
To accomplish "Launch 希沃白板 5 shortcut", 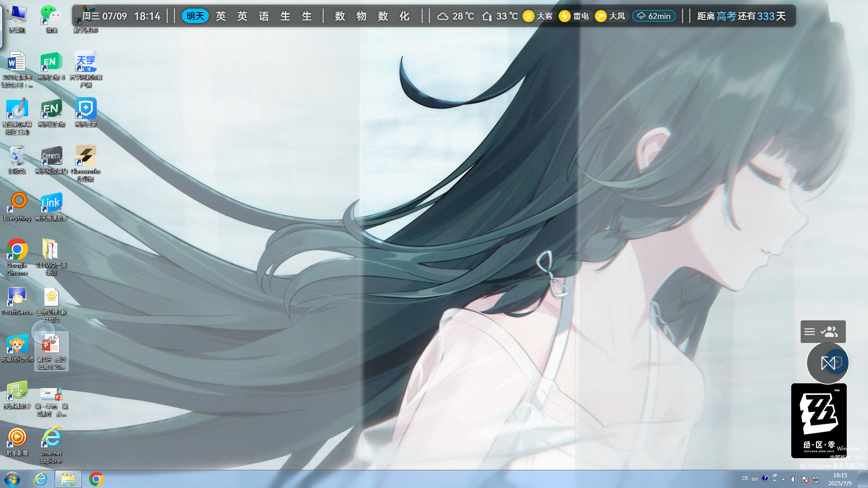I will coord(52,66).
